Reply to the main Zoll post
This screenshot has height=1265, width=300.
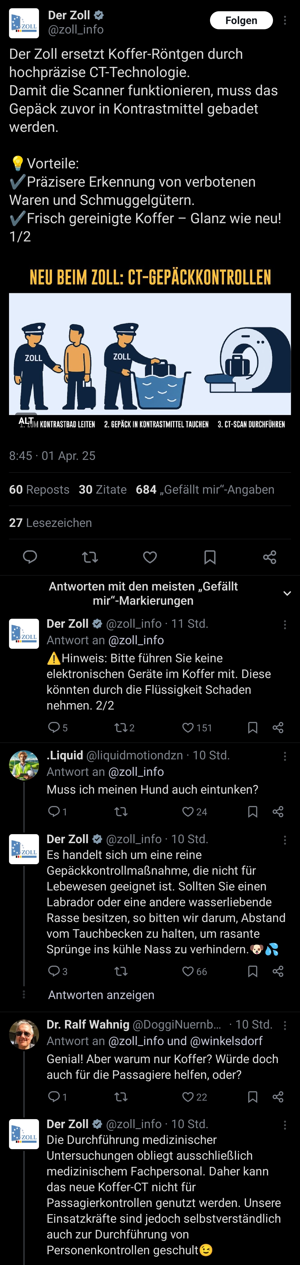pos(30,556)
